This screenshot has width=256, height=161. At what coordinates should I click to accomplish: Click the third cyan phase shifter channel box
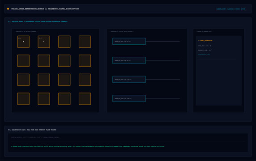click(x=129, y=80)
